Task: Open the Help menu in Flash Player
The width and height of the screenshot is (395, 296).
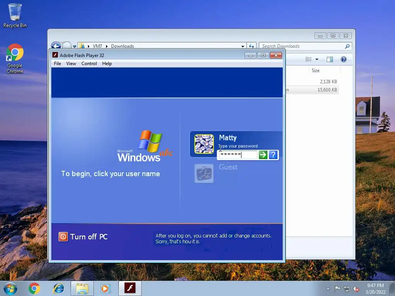Action: click(x=107, y=64)
